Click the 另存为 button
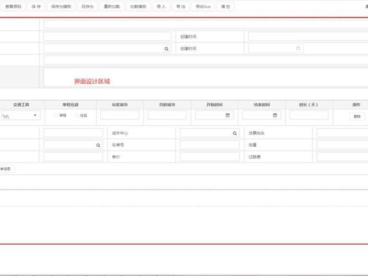 click(x=87, y=6)
